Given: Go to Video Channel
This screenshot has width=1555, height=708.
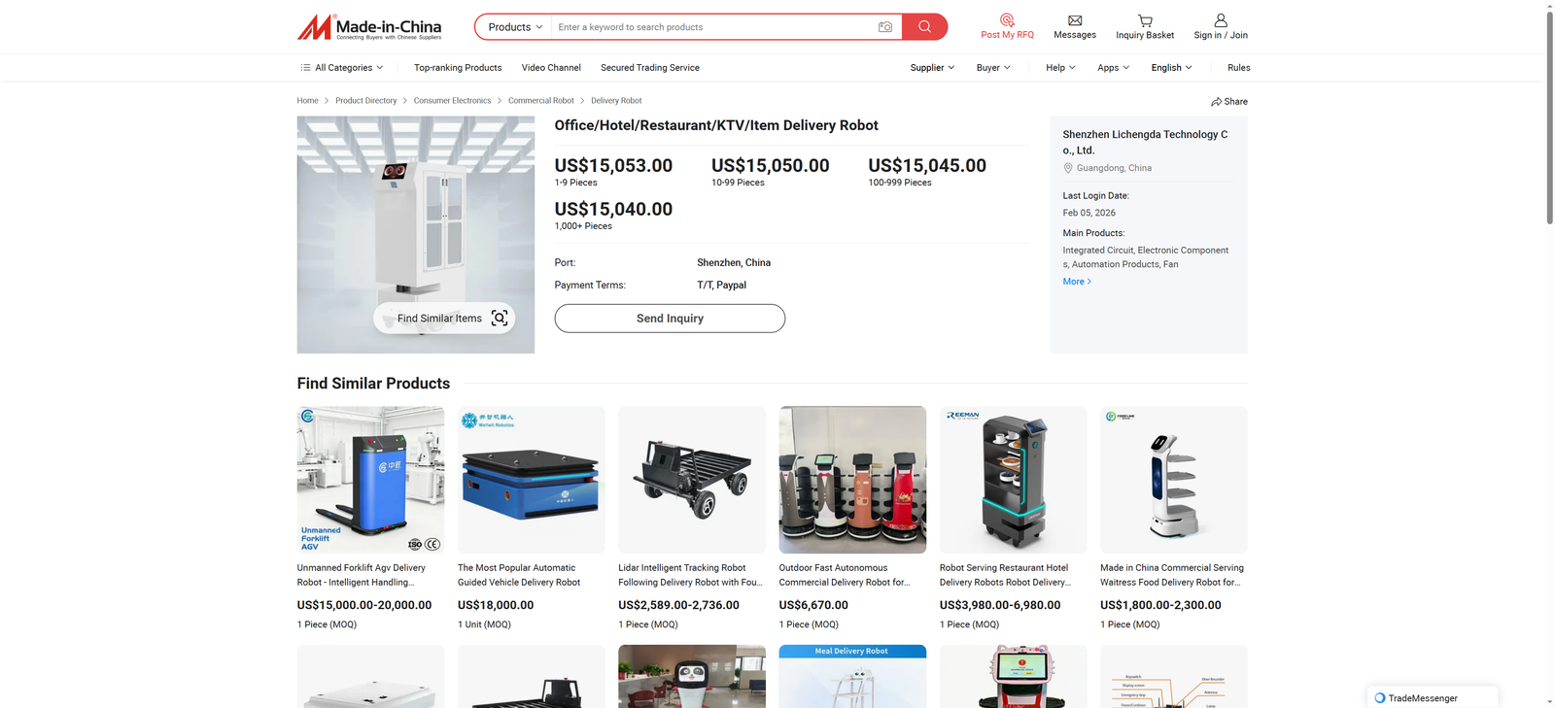Looking at the screenshot, I should [551, 68].
